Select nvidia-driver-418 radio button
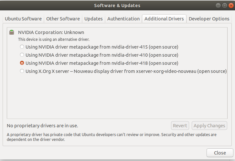The image size is (235, 161). point(22,63)
